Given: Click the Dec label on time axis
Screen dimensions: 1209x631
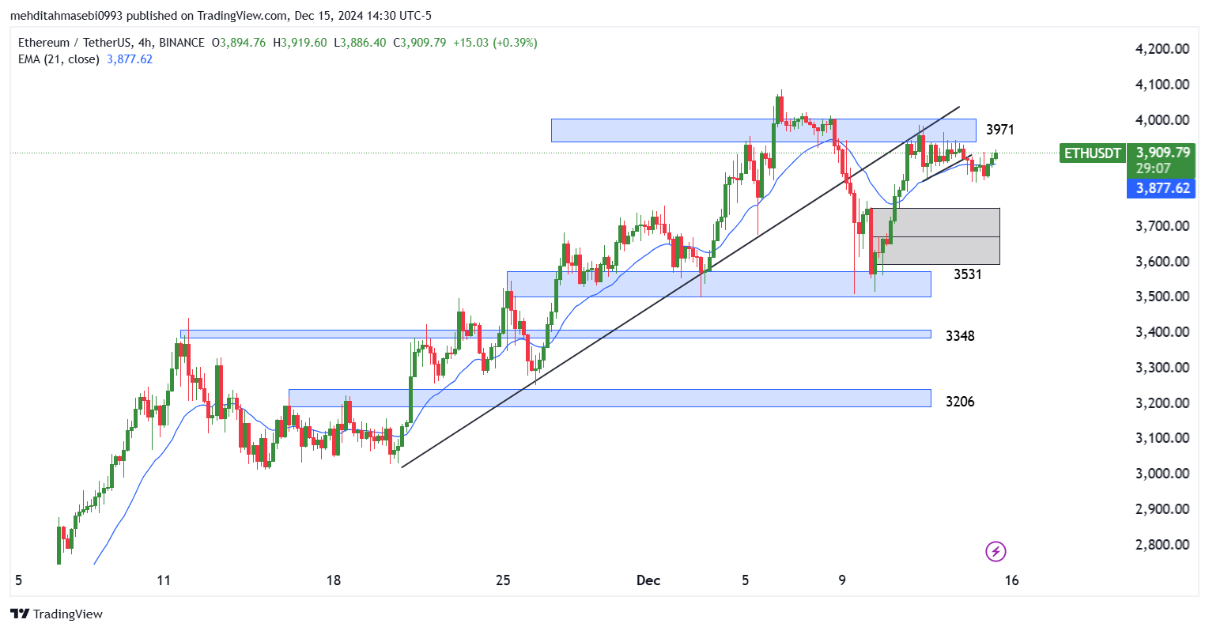Looking at the screenshot, I should (648, 580).
